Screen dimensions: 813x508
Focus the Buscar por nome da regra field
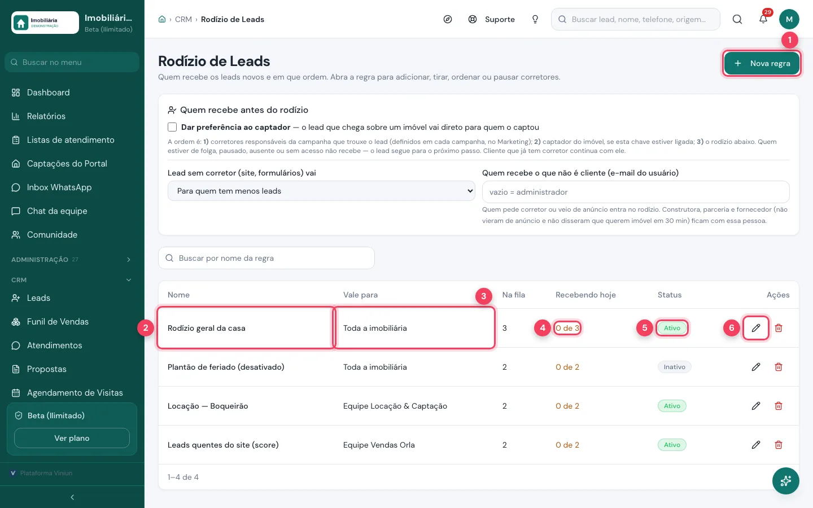266,258
